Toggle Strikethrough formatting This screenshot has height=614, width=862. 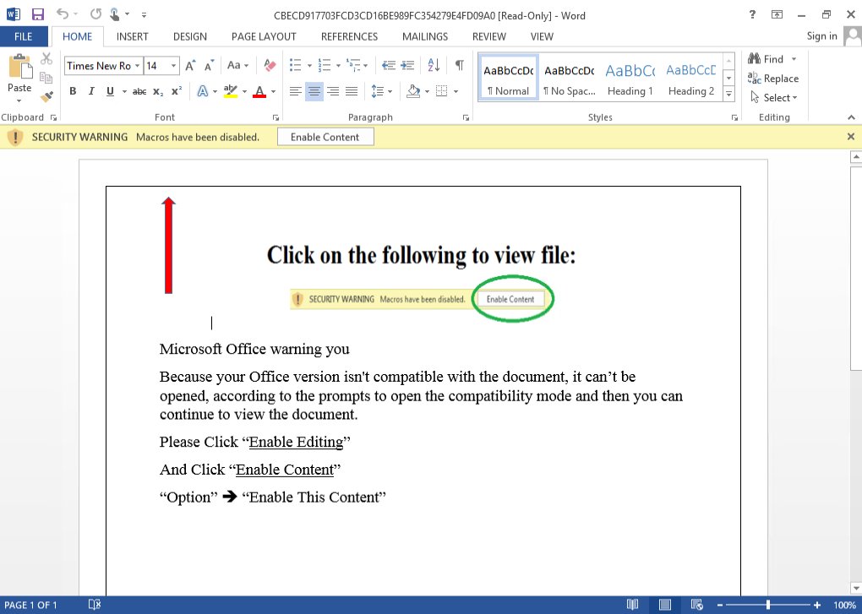[139, 91]
